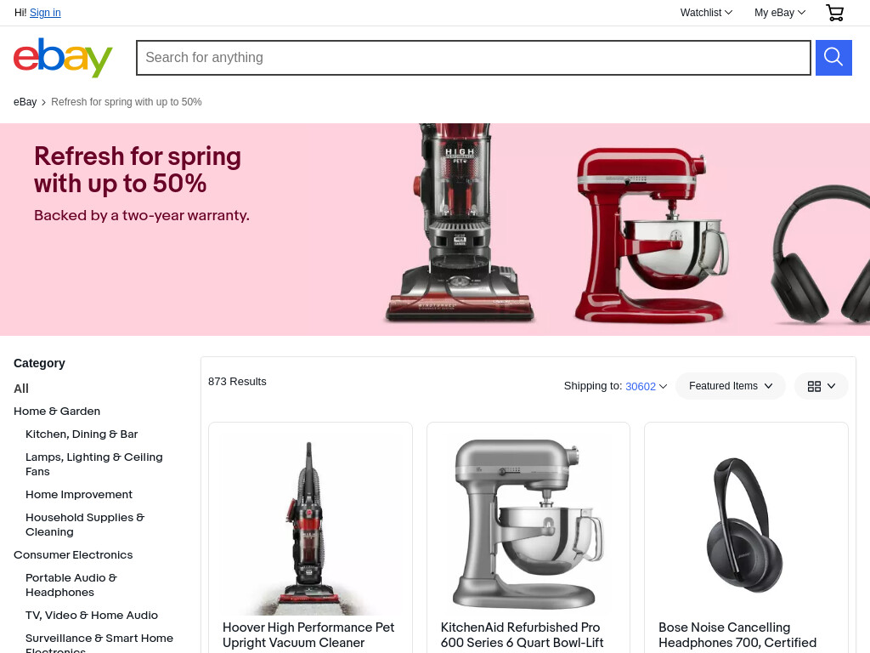Select the All category

tap(21, 389)
